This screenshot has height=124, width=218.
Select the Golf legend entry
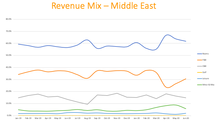(202, 72)
